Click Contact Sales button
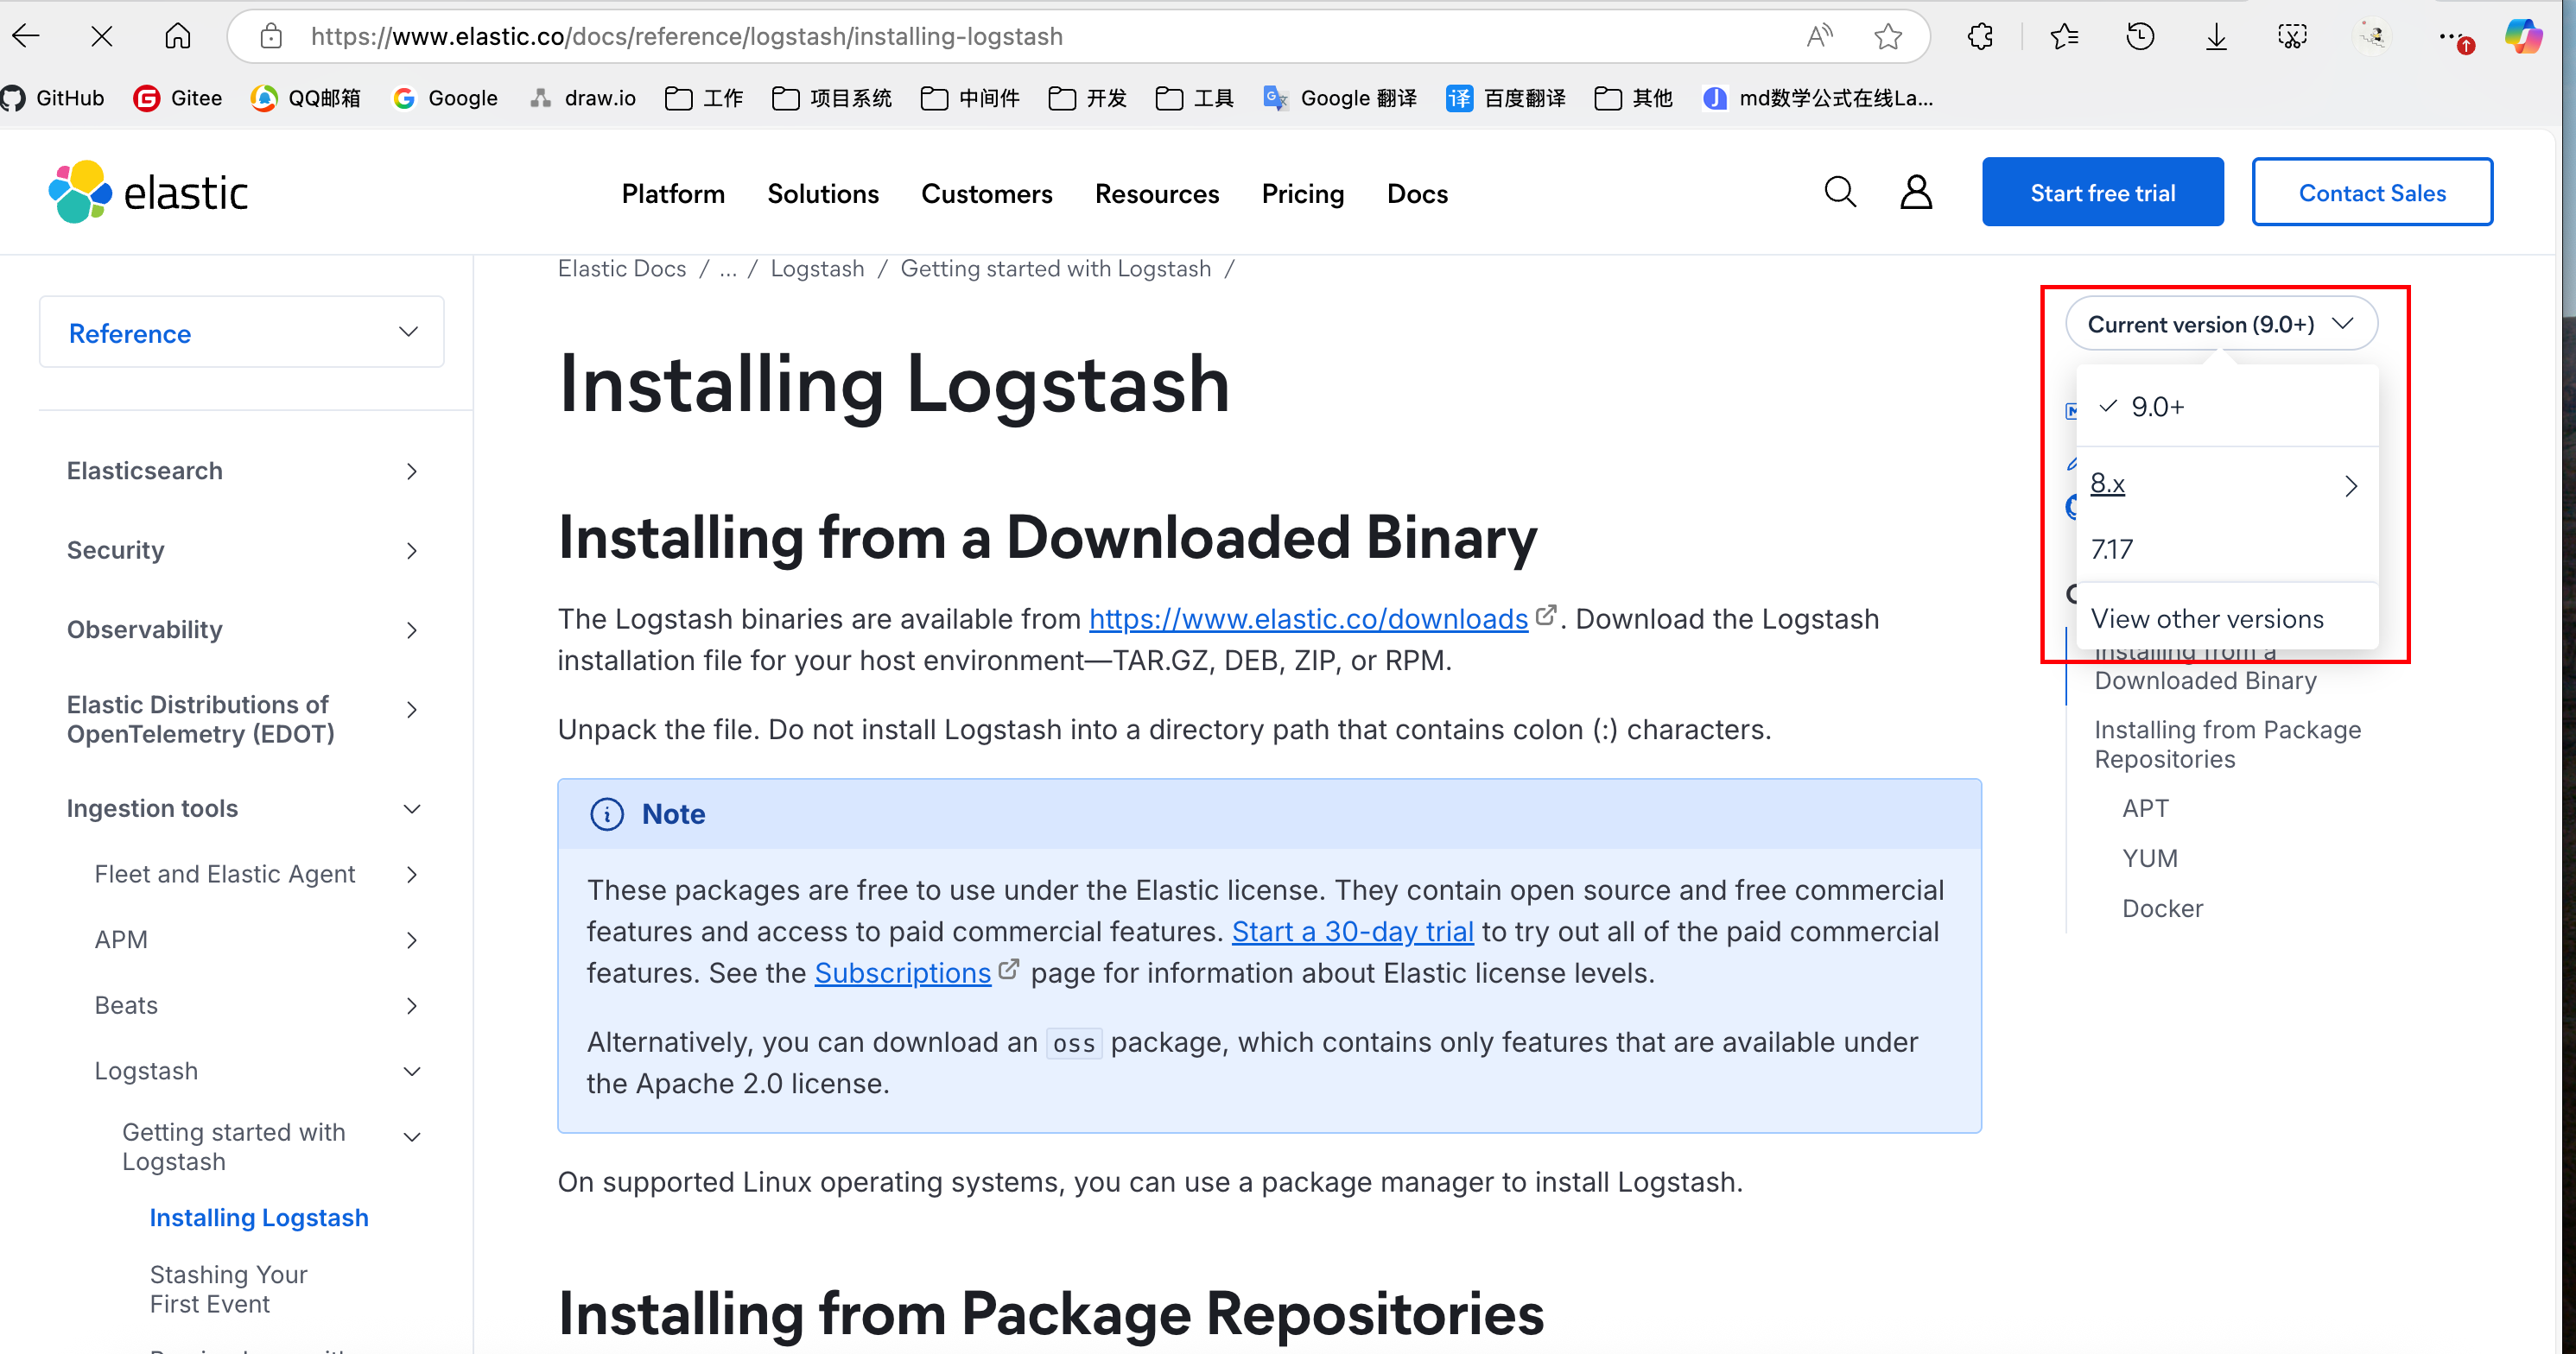Screen dimensions: 2576x1354 (x=2371, y=192)
